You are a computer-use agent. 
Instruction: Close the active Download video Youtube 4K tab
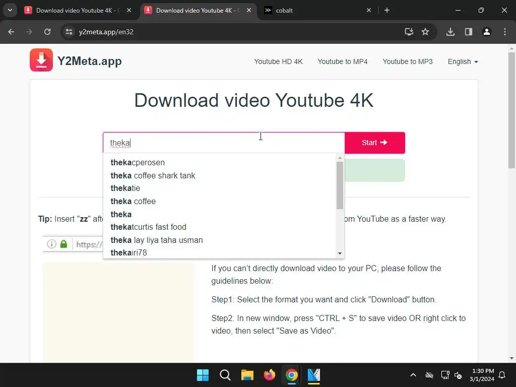(x=249, y=10)
